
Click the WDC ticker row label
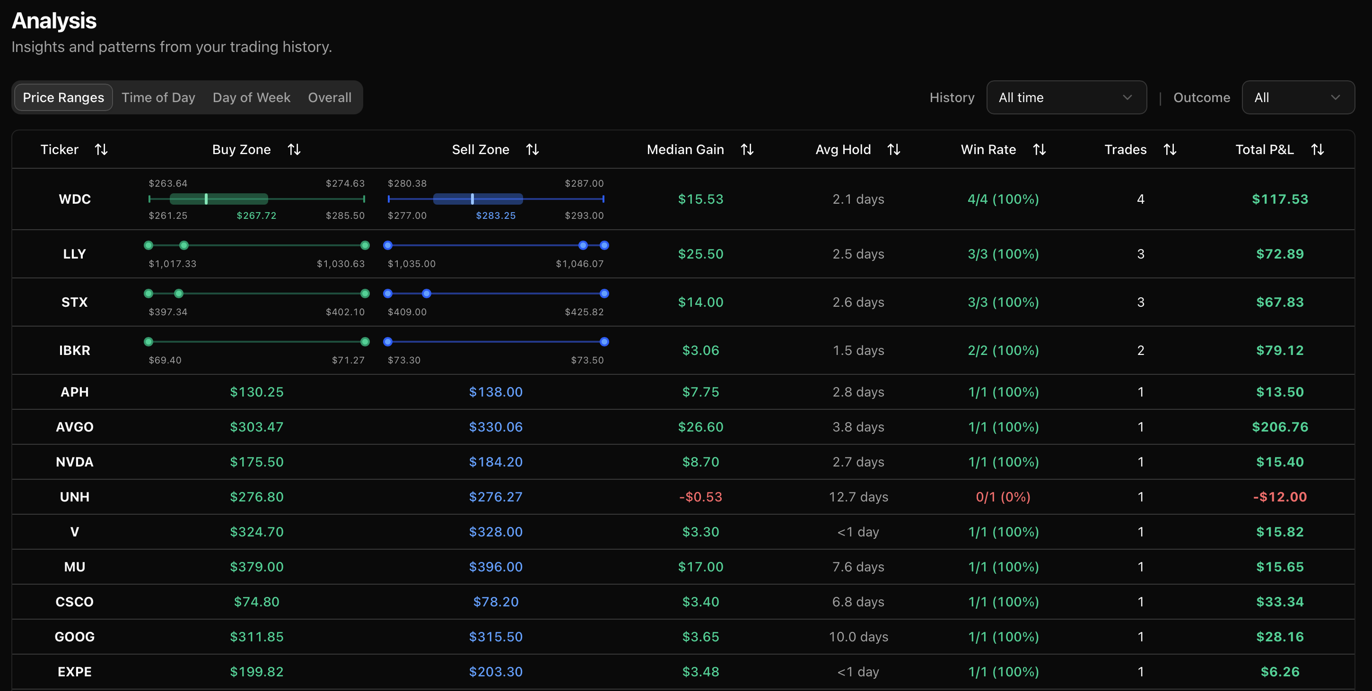(x=75, y=199)
